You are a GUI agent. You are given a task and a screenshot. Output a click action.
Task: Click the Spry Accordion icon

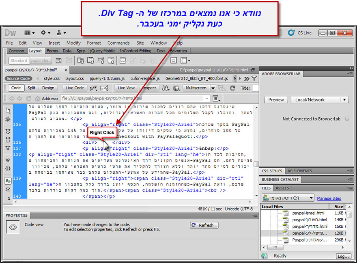tap(101, 60)
